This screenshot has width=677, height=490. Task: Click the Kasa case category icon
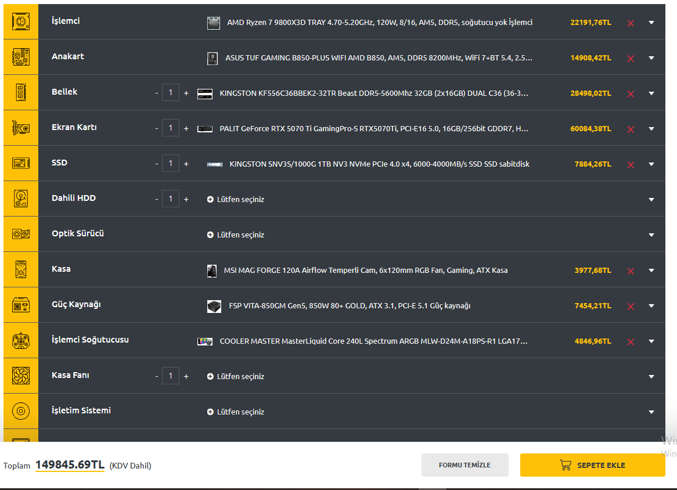[21, 269]
